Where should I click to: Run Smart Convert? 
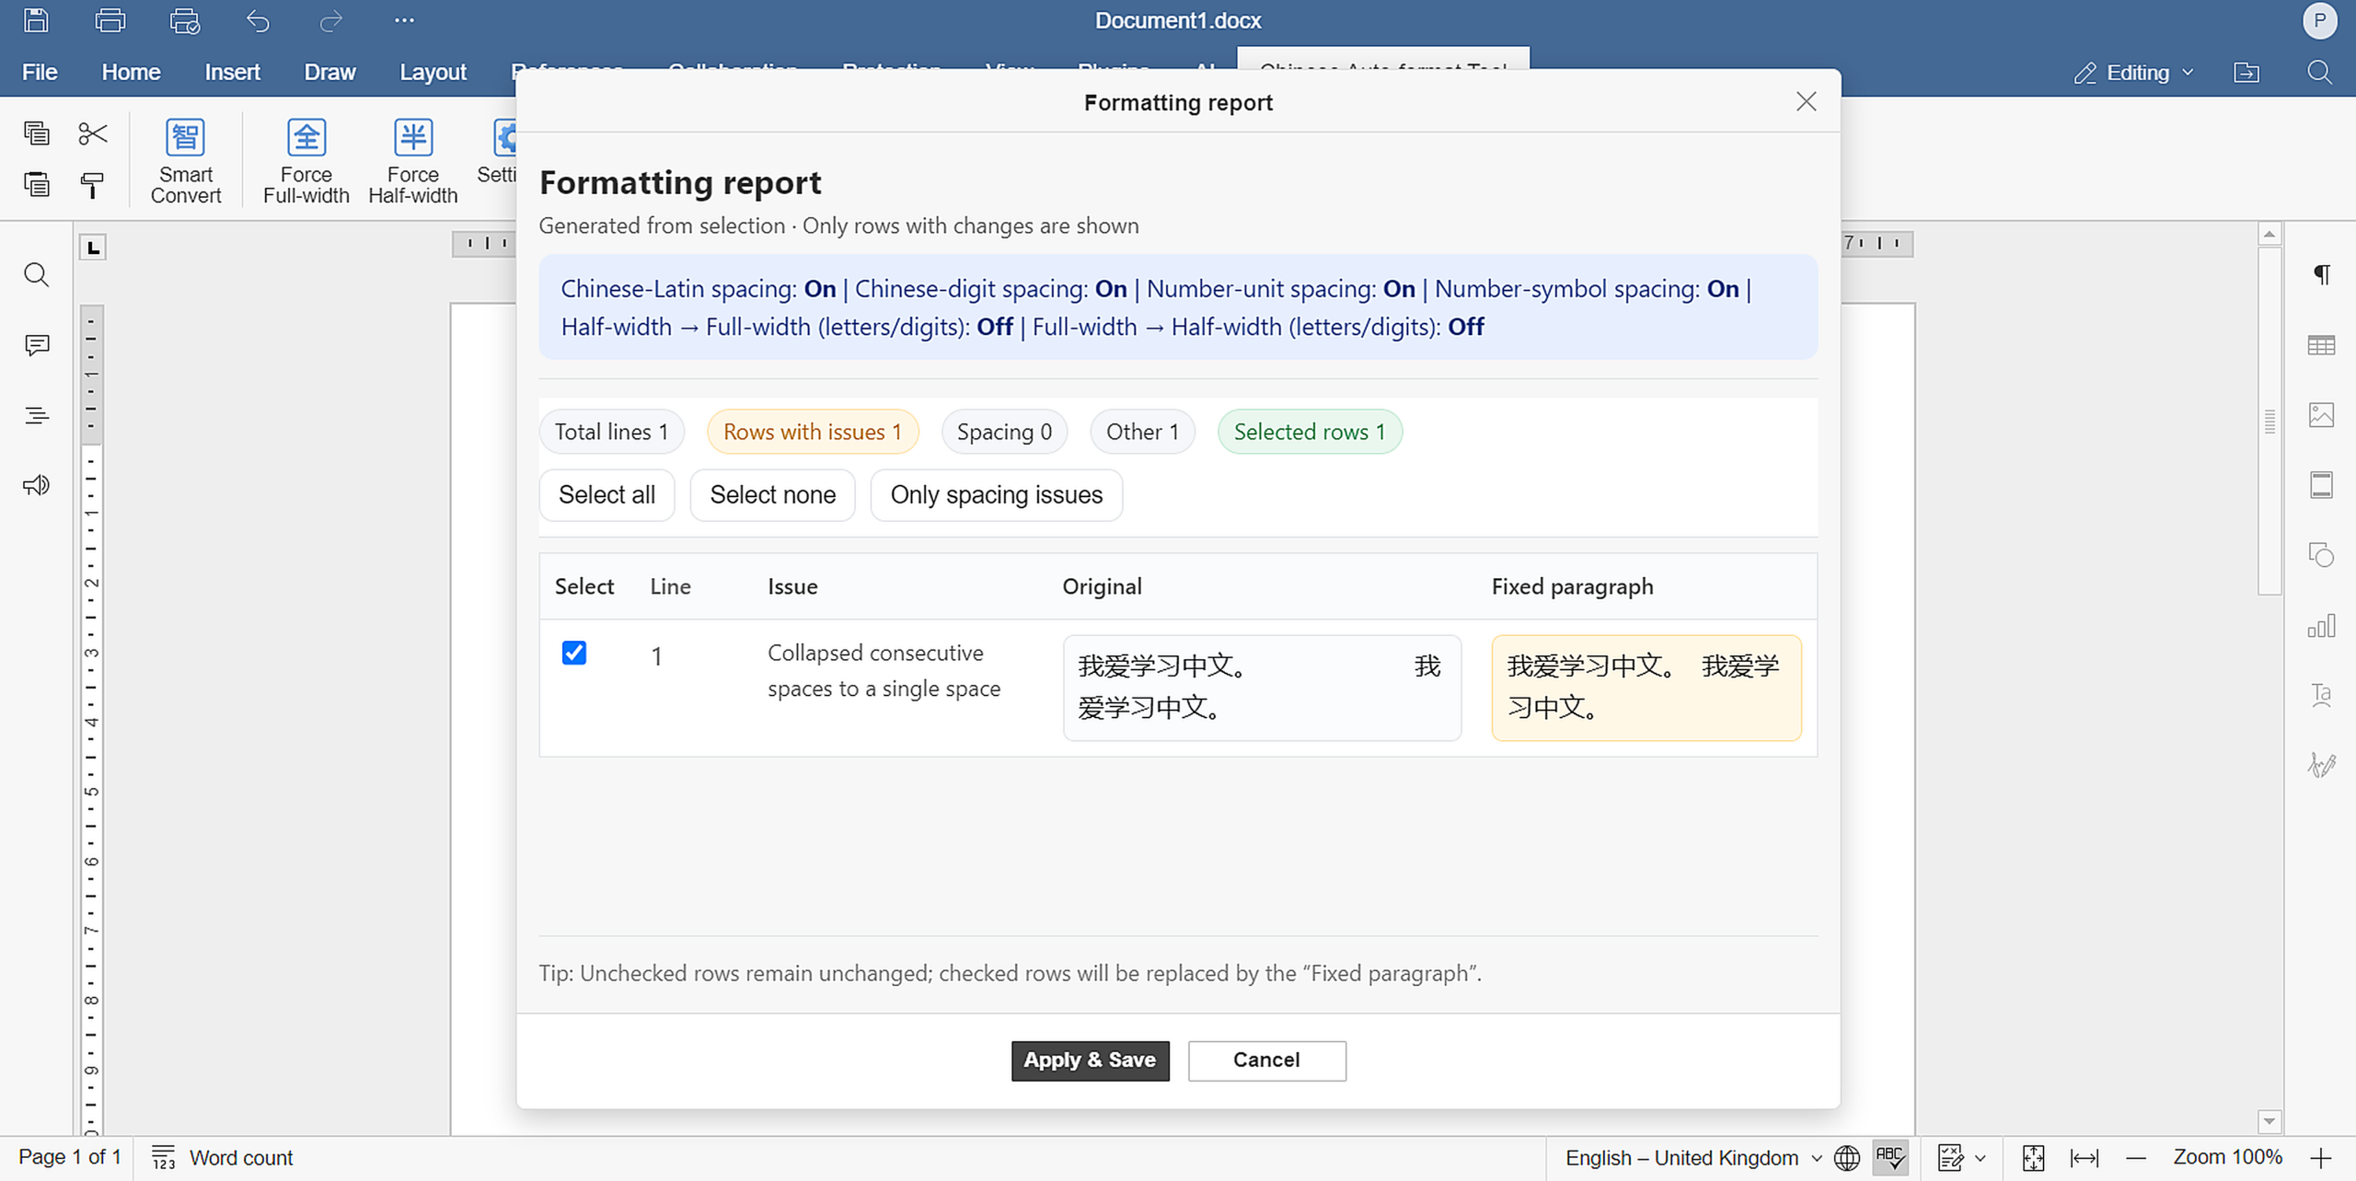point(185,161)
